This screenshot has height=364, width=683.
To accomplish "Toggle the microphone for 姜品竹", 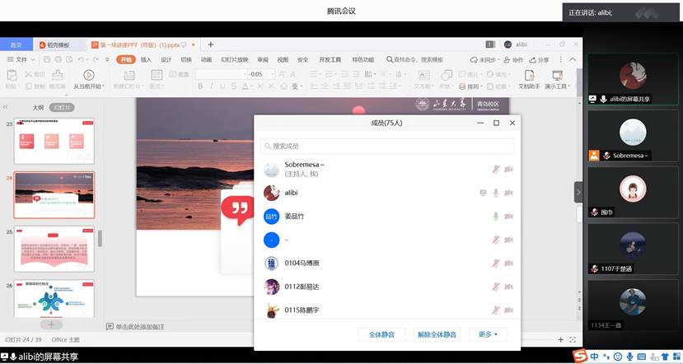I will tap(496, 217).
